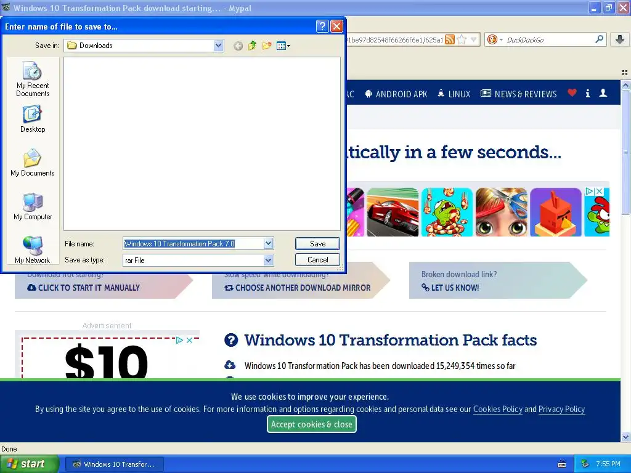631x473 pixels.
Task: Create a new folder in Downloads
Action: [266, 46]
